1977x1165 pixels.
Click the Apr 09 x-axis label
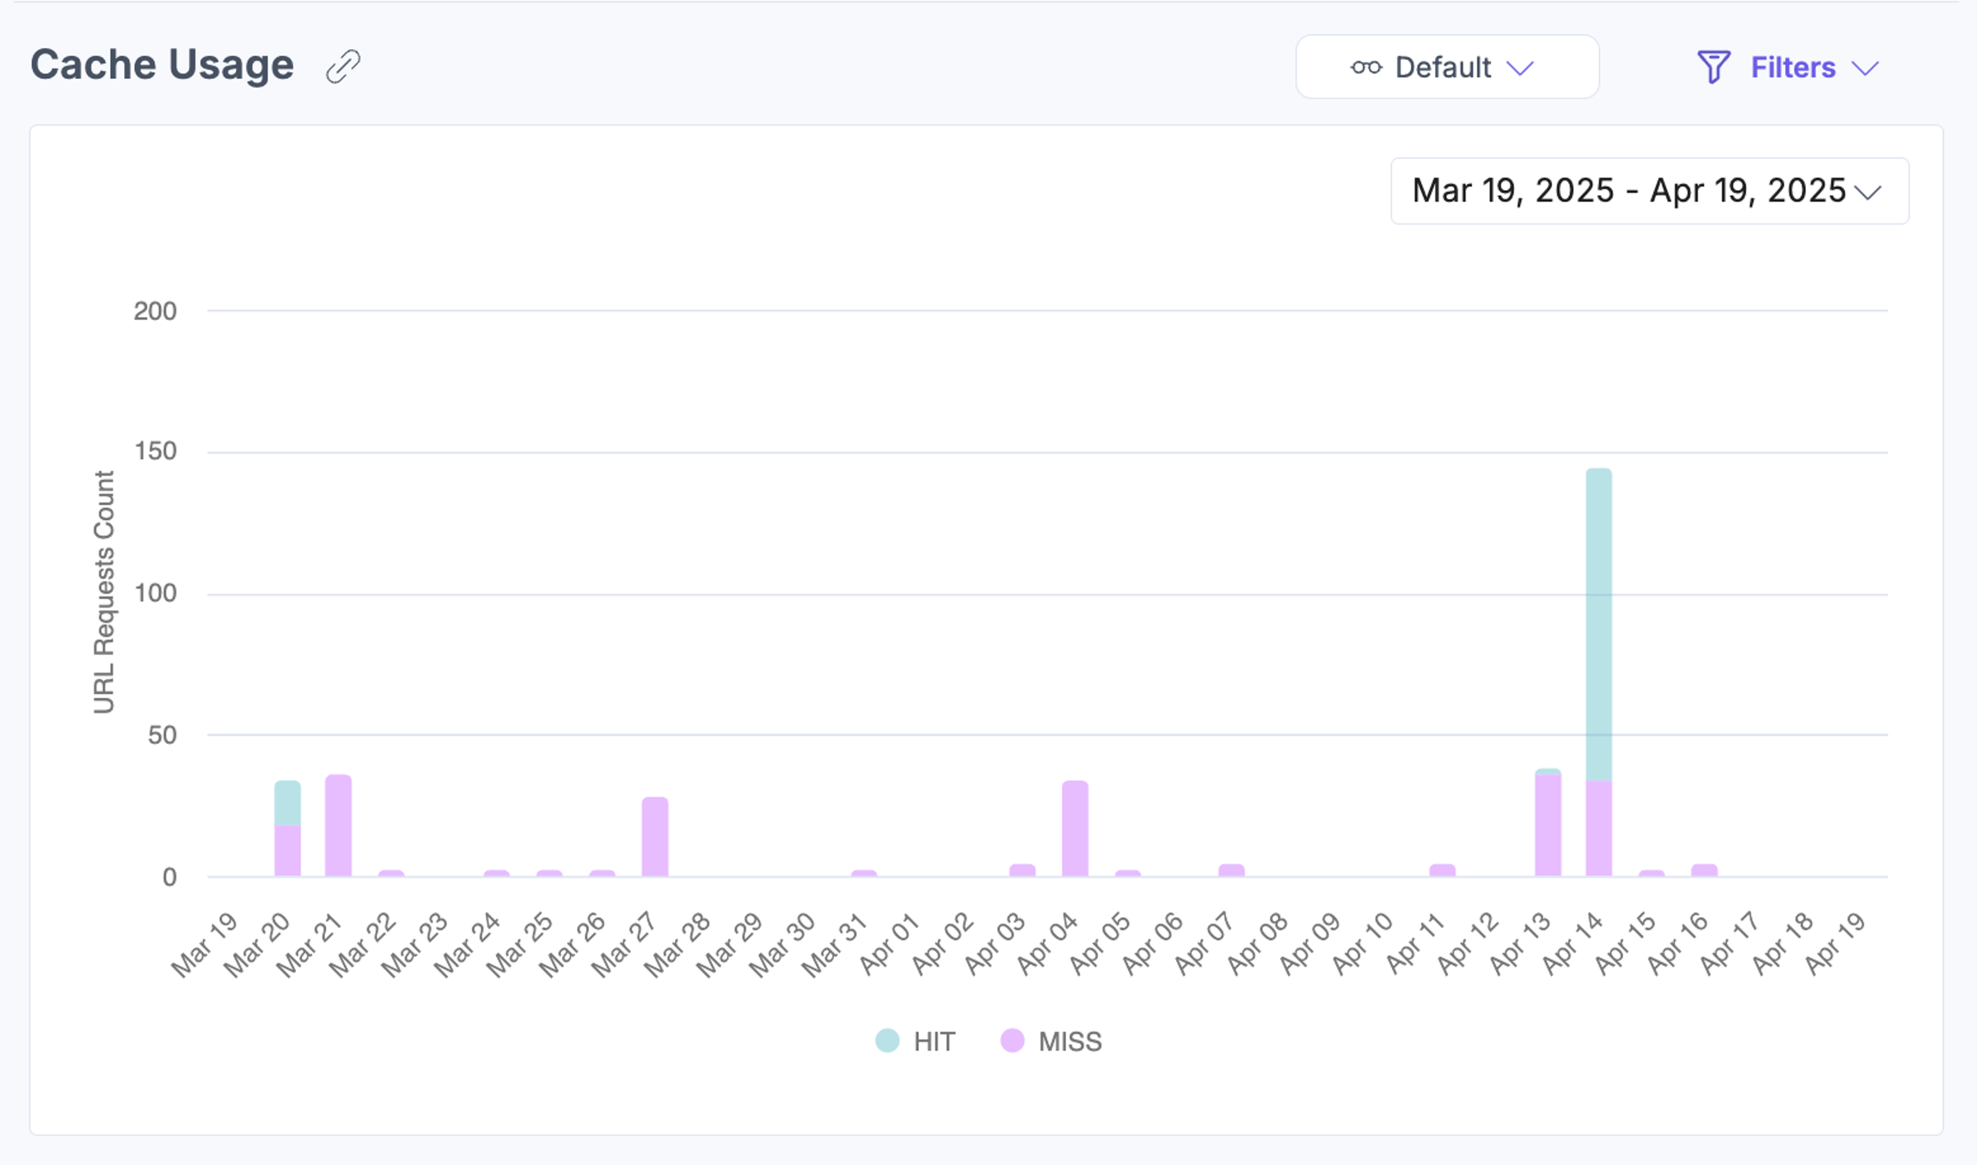click(x=1309, y=945)
